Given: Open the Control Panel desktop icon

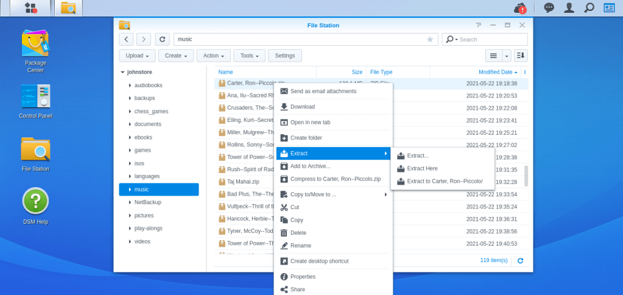Looking at the screenshot, I should point(35,101).
